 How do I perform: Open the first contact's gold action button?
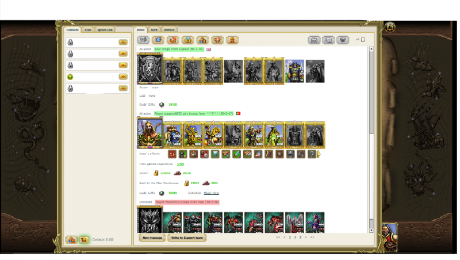[x=123, y=42]
